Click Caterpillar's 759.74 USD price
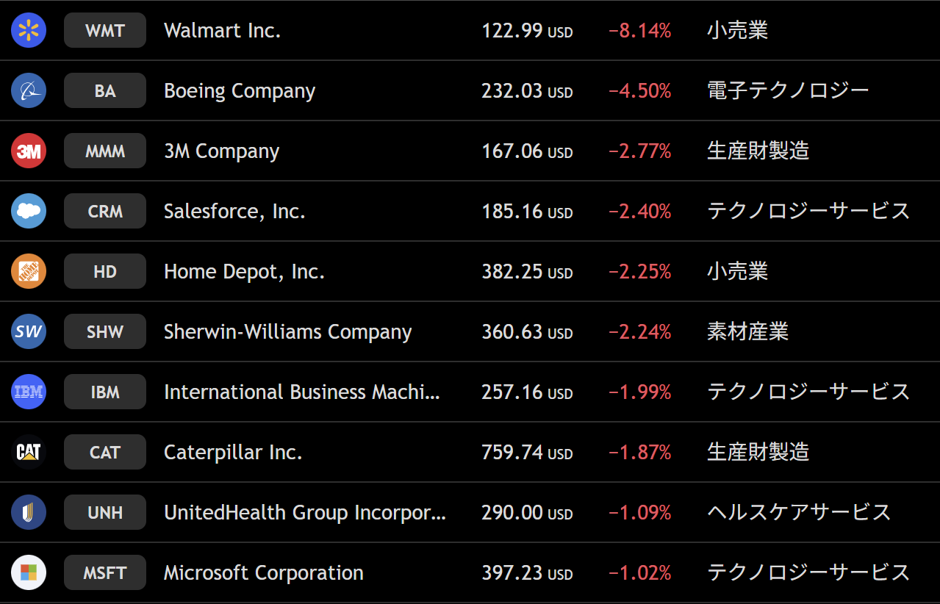Viewport: 940px width, 604px height. coord(526,453)
